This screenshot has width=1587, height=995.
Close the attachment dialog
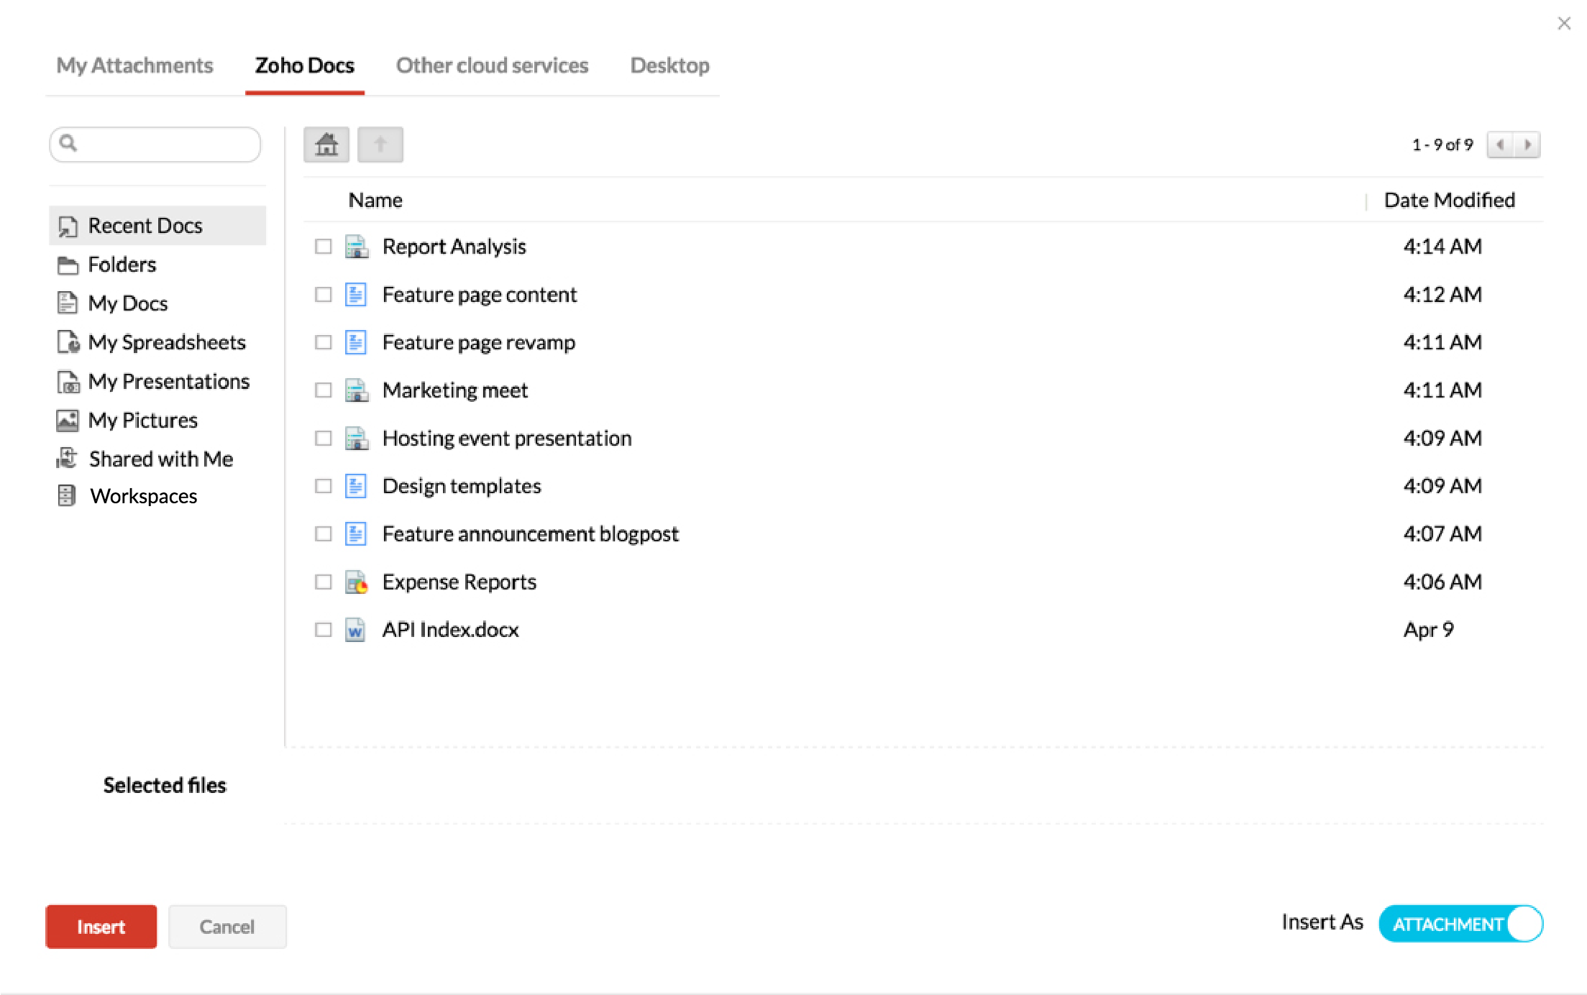pos(1564,24)
